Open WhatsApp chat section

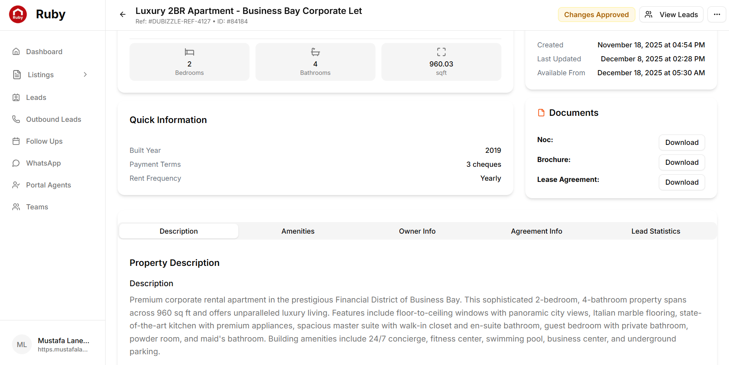43,163
